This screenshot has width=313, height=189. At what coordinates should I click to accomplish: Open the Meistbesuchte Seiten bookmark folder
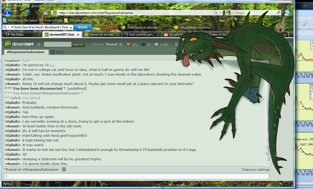pos(21,20)
